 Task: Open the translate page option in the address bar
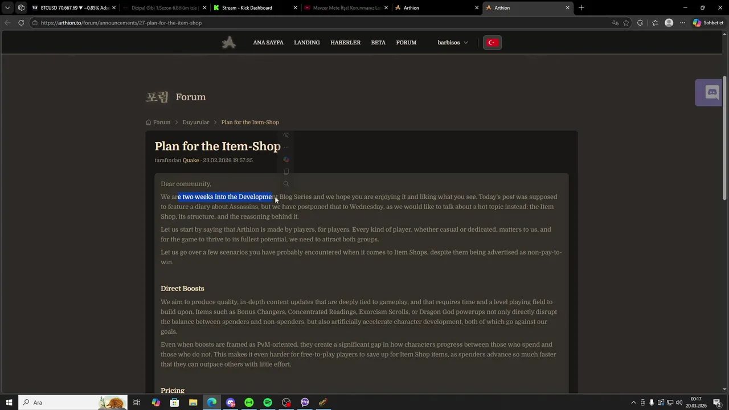pos(615,23)
